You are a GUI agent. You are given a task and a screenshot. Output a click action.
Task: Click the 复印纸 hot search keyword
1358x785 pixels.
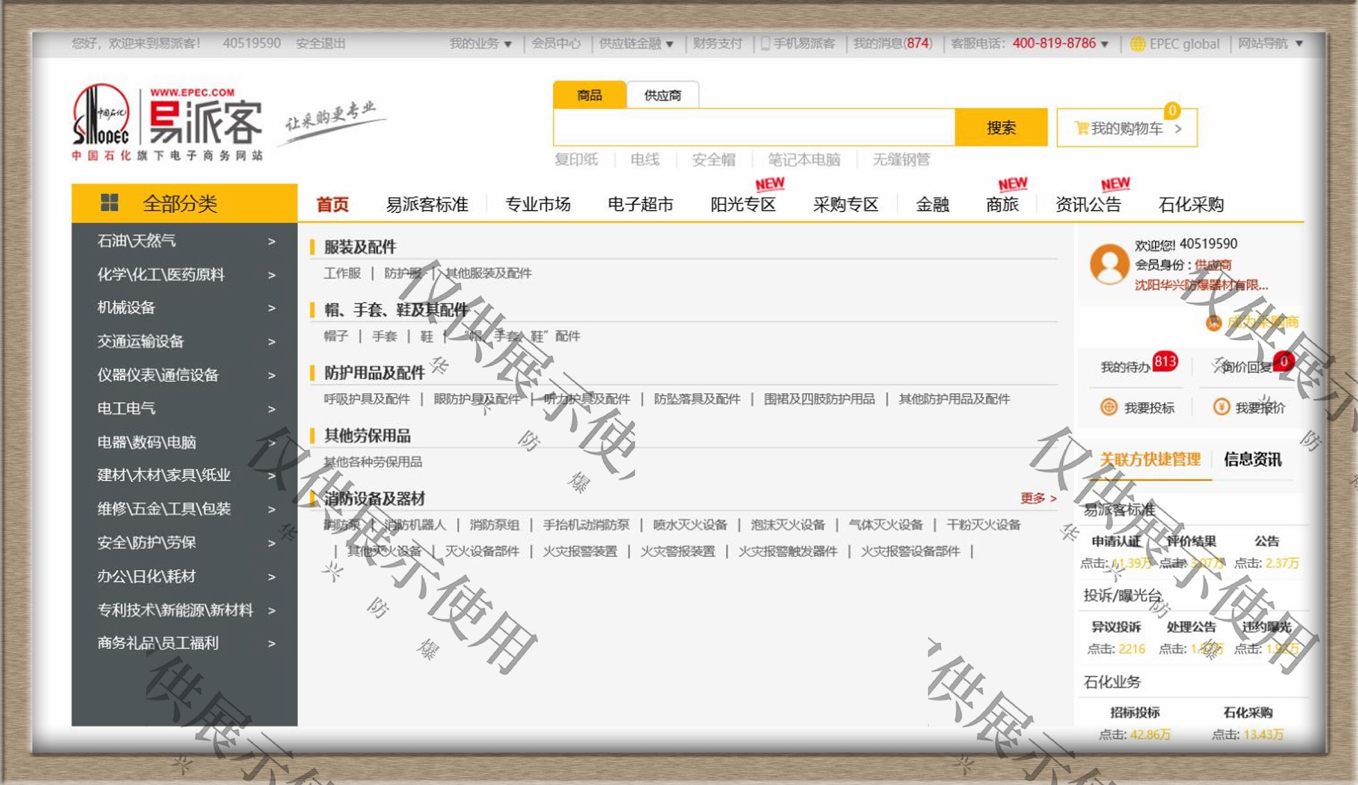tap(576, 160)
